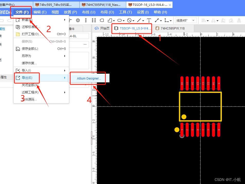Choose 迁移标准版... menu entry
245x184 pixels.
pyautogui.click(x=41, y=27)
